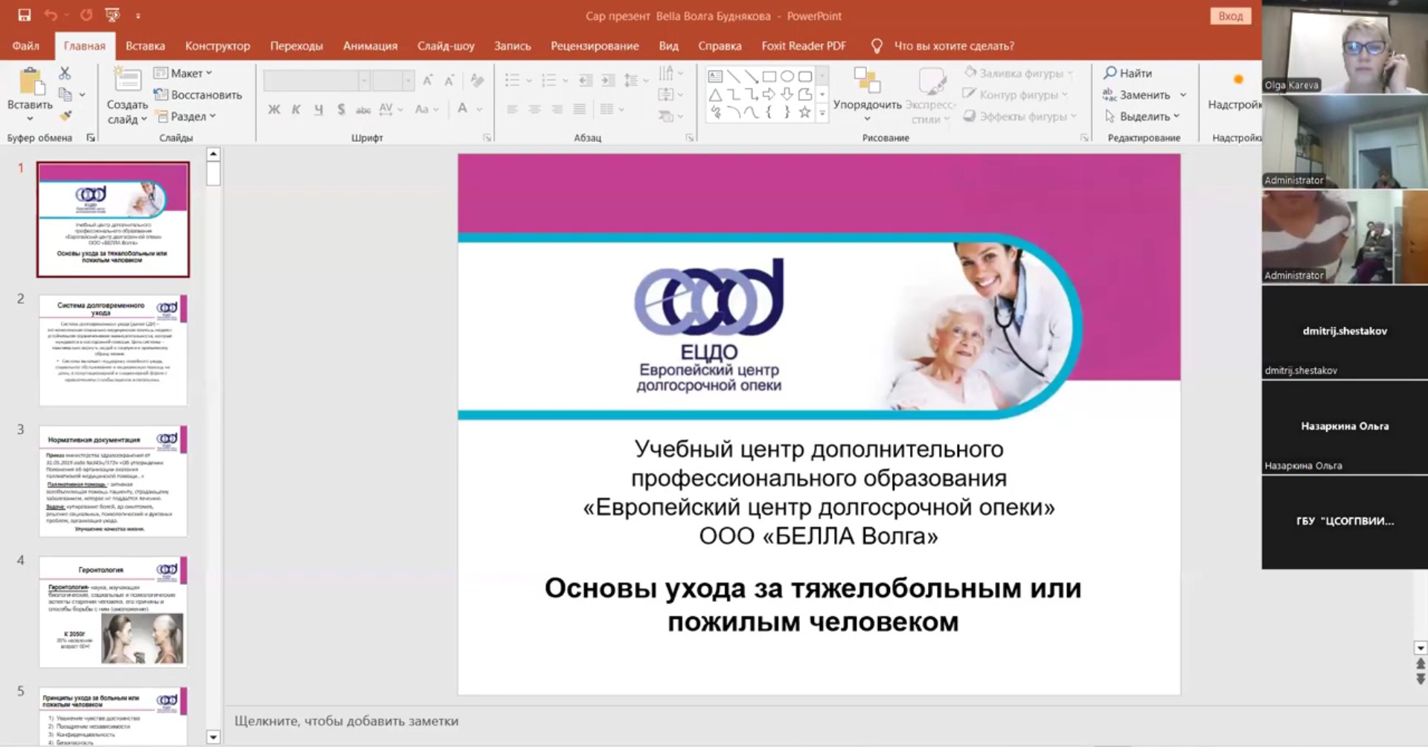Click slide panel scrollbar down arrow
1428x747 pixels.
point(214,737)
